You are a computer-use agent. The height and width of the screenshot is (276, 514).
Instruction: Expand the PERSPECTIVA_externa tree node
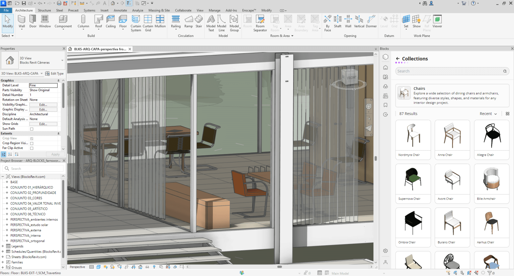[x=7, y=230]
